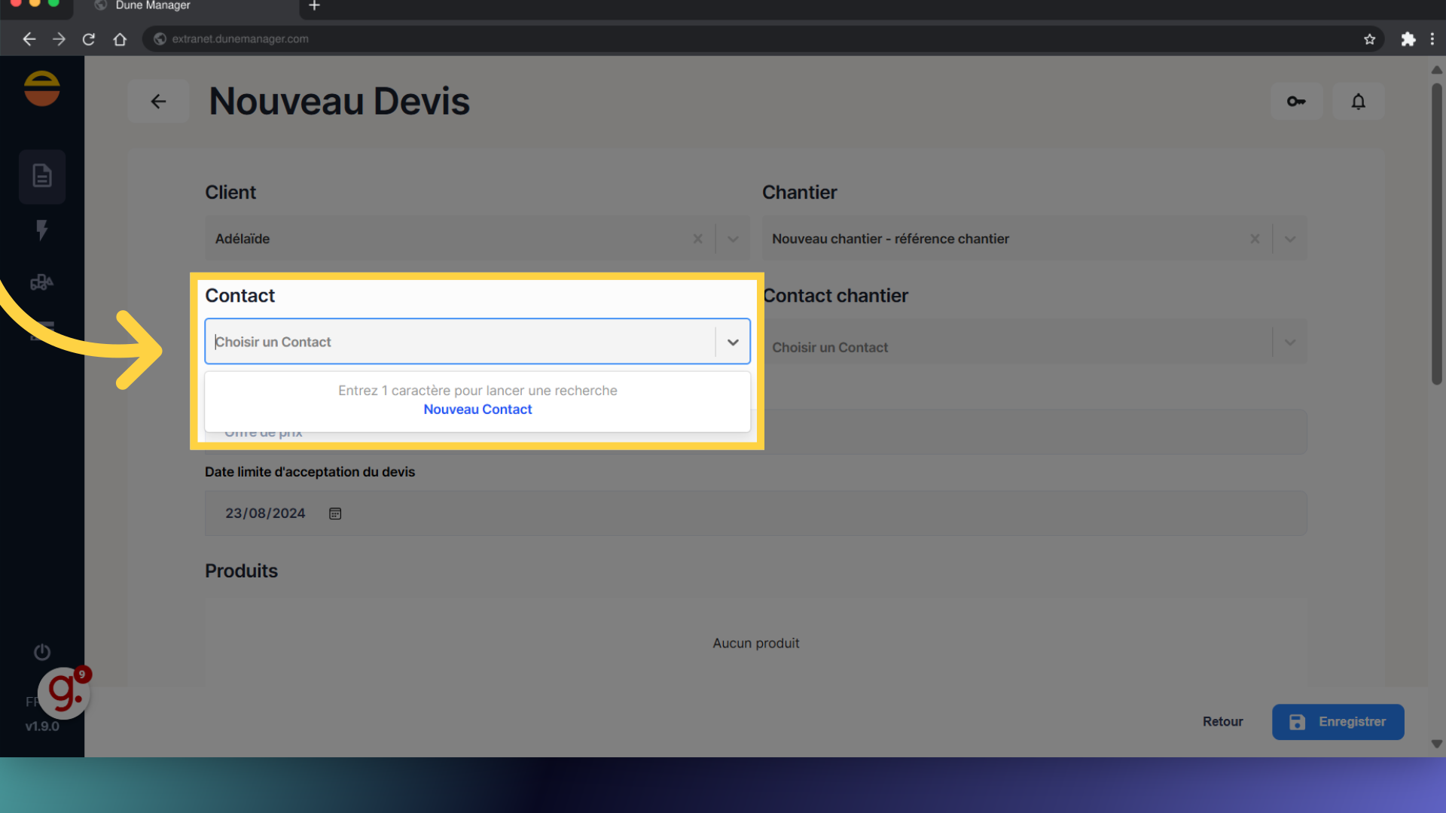Expand the Chantier dropdown arrow

tap(1290, 239)
